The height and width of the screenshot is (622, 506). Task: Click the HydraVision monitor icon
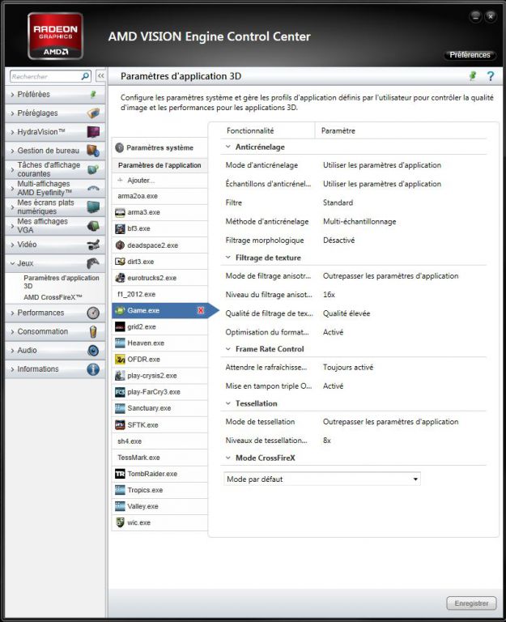(93, 132)
